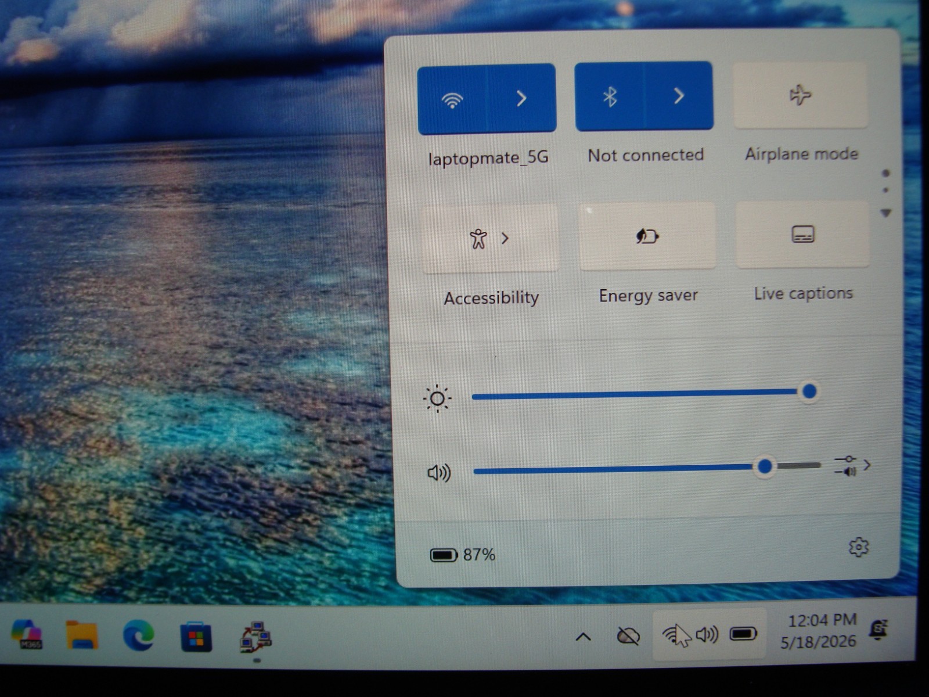Click the battery 87% indicator

click(x=463, y=555)
